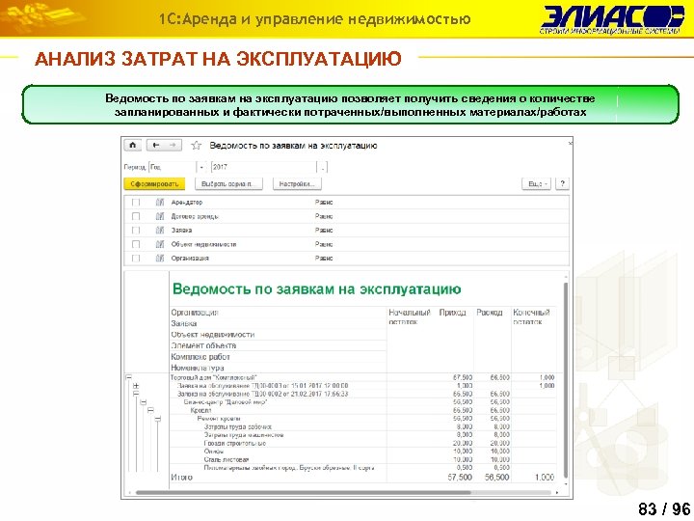Image resolution: width=694 pixels, height=521 pixels.
Task: Click the period type field showing Год
Action: 173,167
